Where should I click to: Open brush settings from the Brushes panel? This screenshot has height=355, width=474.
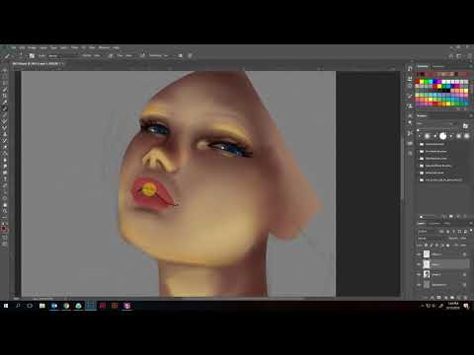click(465, 125)
